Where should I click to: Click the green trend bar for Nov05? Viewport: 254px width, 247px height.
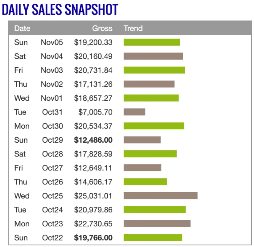tap(152, 42)
